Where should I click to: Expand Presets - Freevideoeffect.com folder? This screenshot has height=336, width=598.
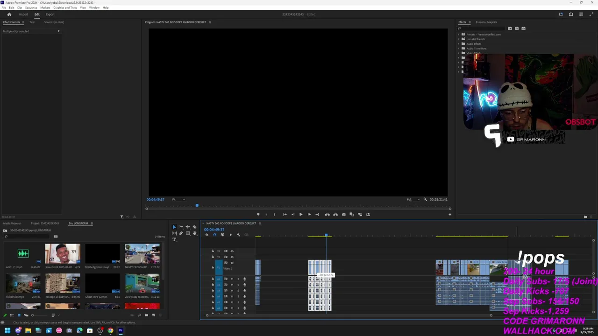458,35
